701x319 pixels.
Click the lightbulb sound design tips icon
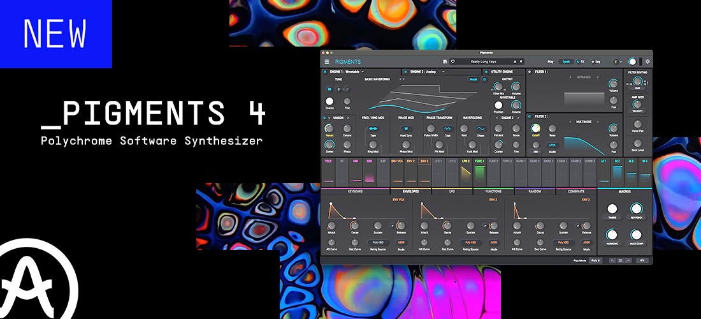(616, 62)
